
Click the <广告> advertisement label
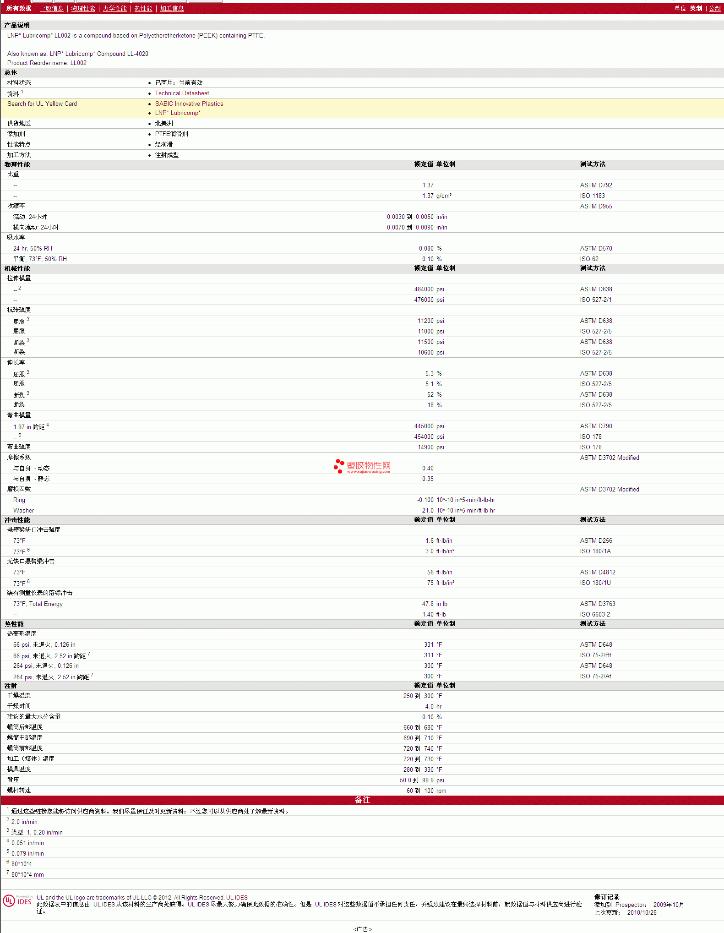click(362, 929)
